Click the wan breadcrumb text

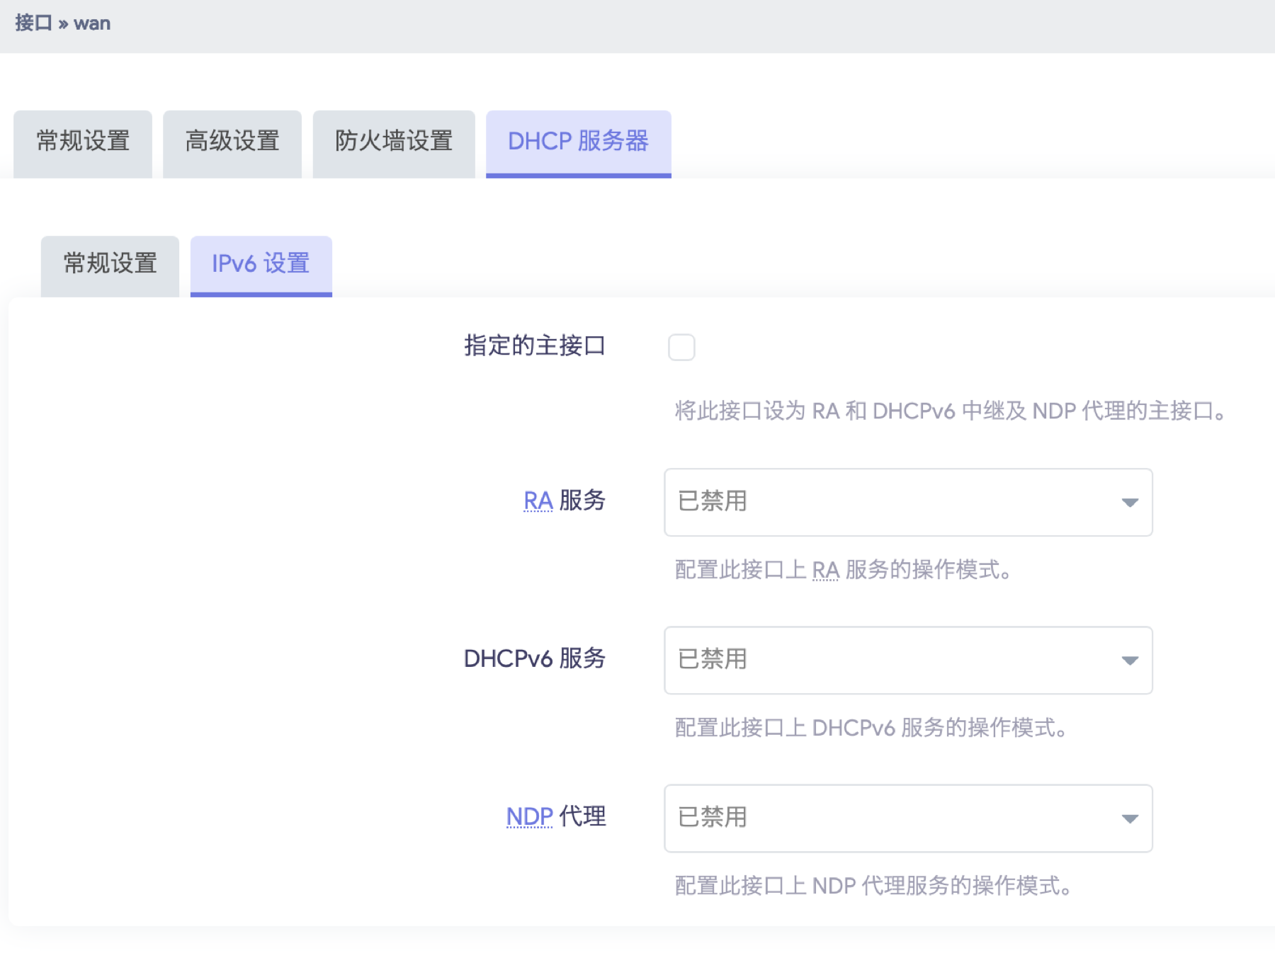click(92, 23)
